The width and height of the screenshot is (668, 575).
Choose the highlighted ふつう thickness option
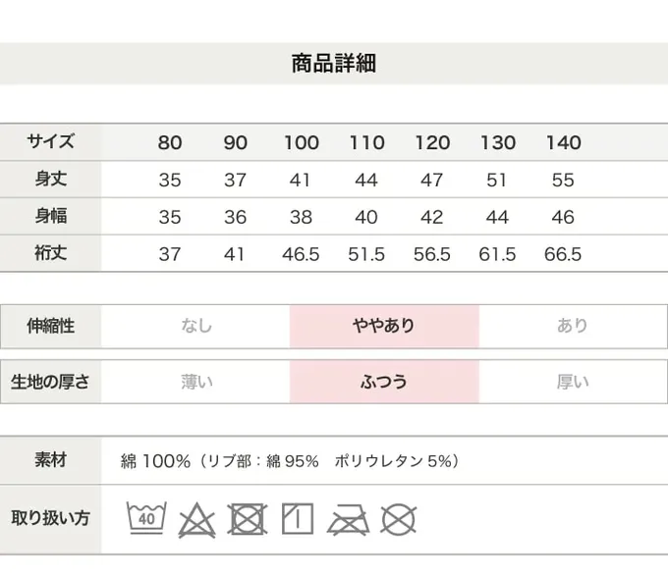pos(384,382)
